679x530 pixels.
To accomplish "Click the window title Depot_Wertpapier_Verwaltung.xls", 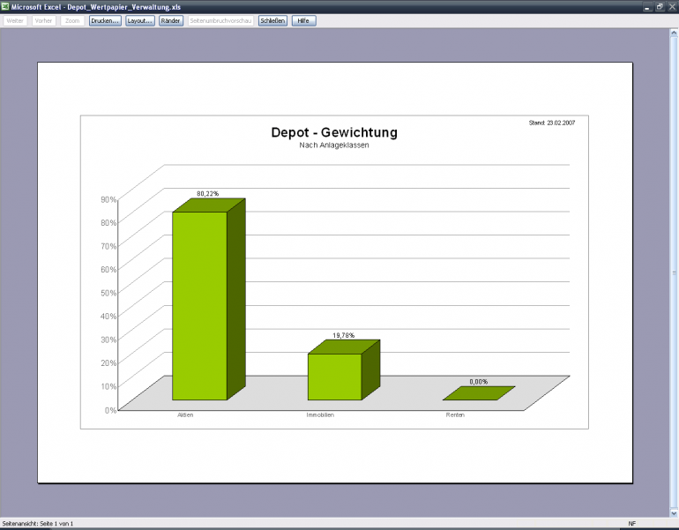I will pos(123,7).
